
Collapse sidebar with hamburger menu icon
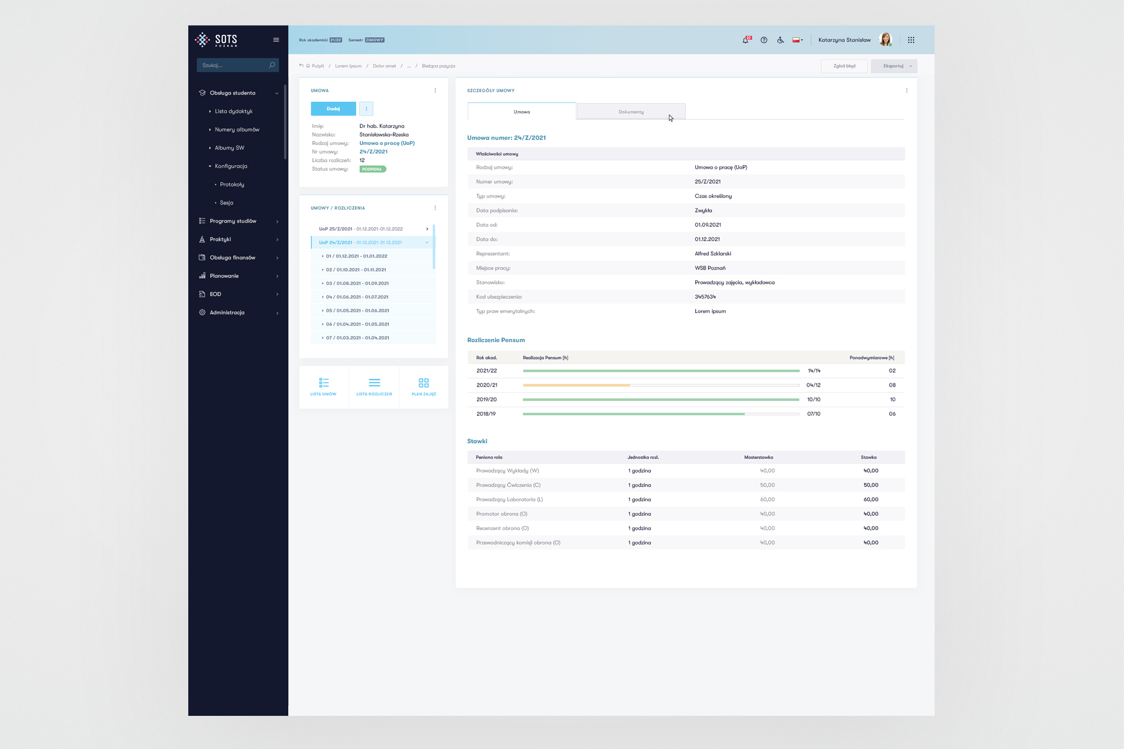276,40
